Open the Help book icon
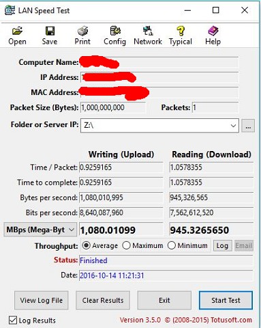Image resolution: width=261 pixels, height=328 pixels. coord(213,36)
